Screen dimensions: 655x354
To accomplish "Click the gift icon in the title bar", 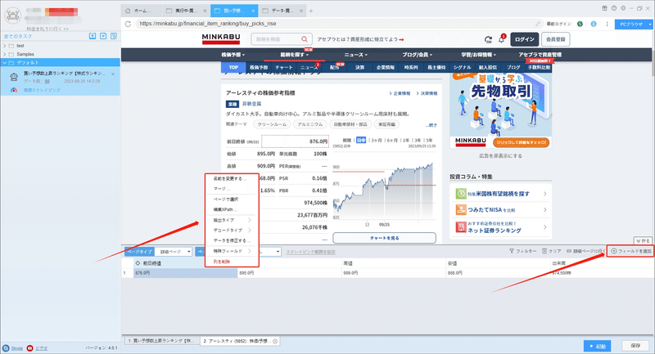I will coord(604,8).
